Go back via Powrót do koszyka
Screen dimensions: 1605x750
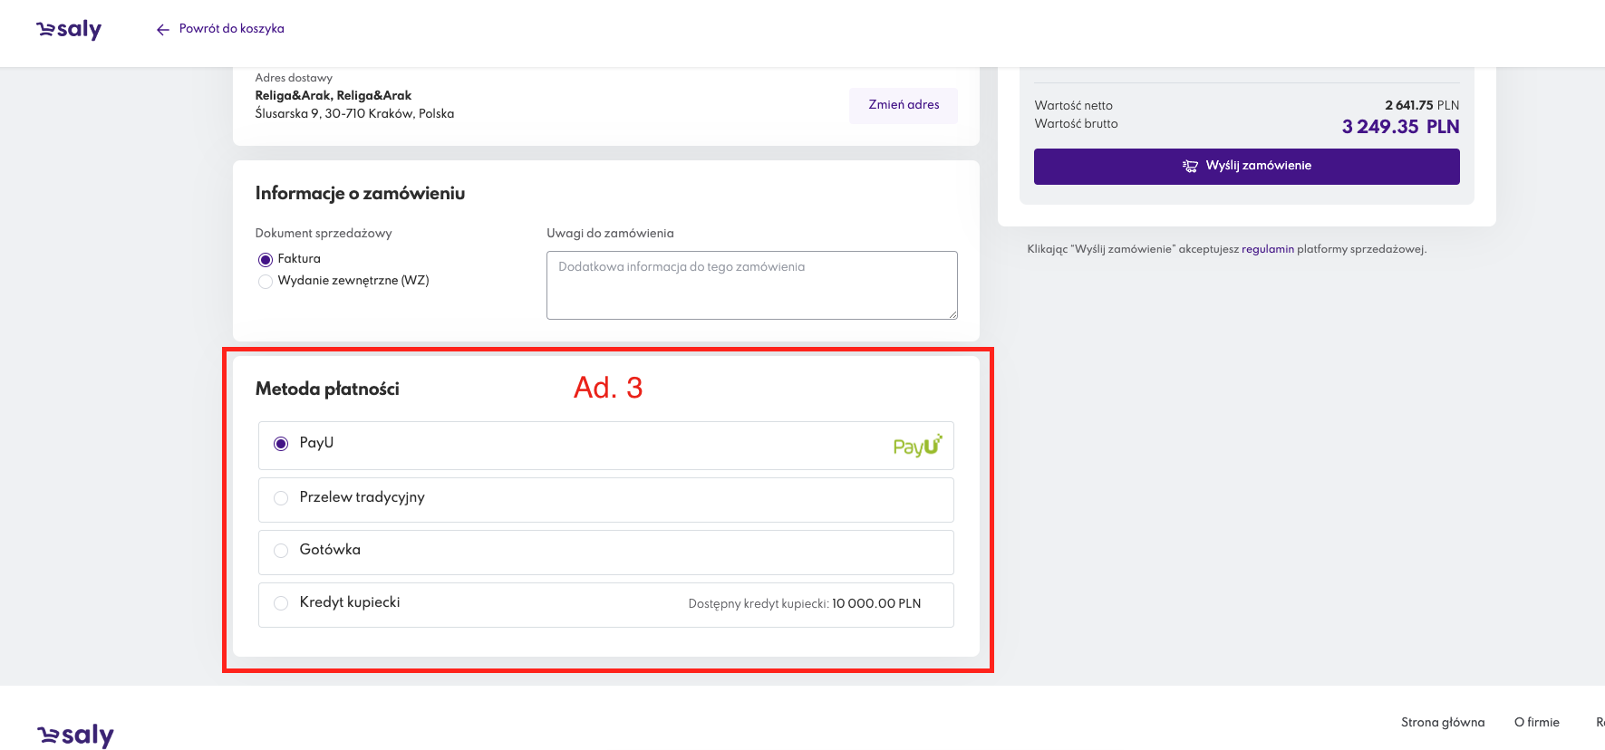[231, 29]
